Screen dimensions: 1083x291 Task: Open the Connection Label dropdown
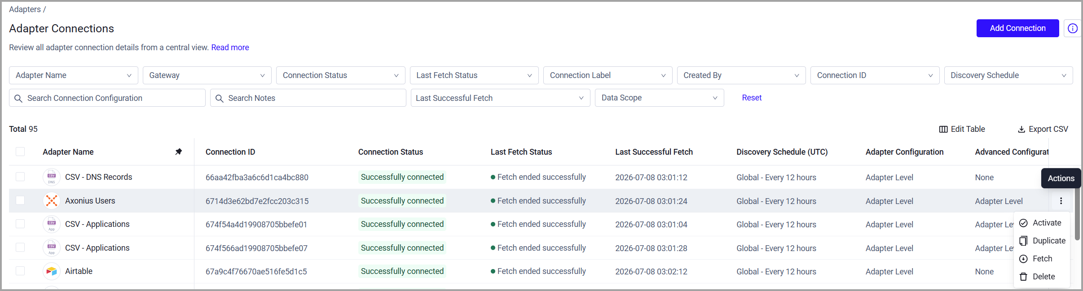tap(608, 75)
